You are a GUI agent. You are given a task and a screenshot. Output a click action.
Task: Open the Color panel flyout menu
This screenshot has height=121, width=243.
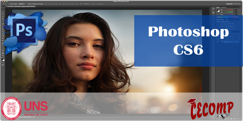240,7
